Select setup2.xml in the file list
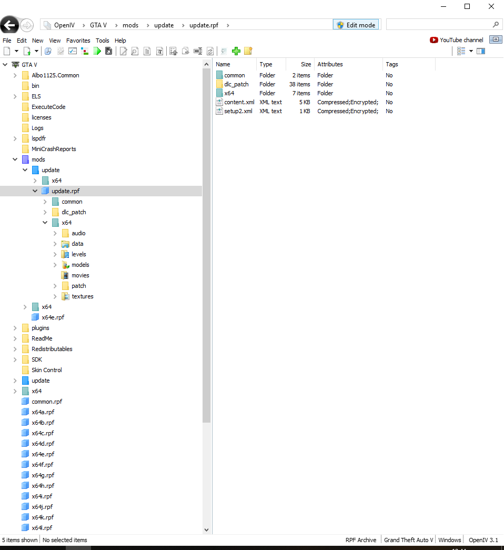 238,111
